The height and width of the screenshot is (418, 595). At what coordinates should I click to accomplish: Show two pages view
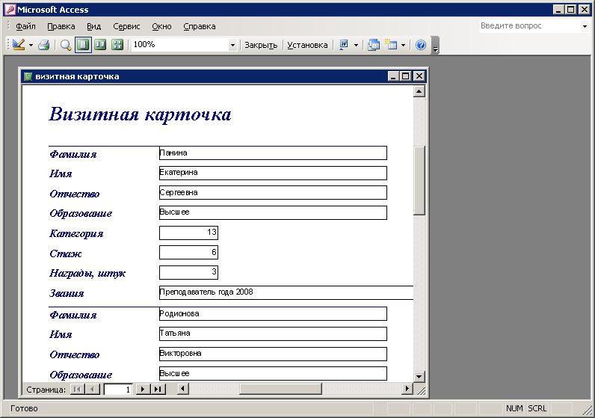pos(100,45)
